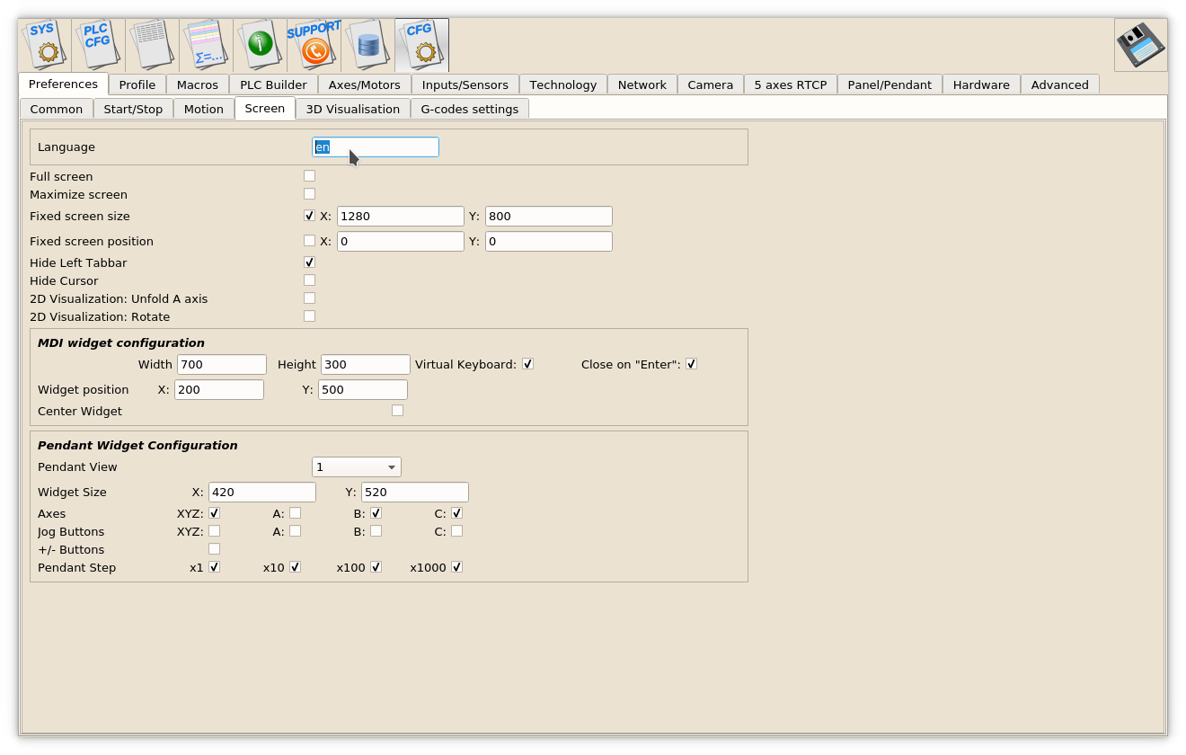Click the green info icon
1186x755 pixels.
coord(260,45)
